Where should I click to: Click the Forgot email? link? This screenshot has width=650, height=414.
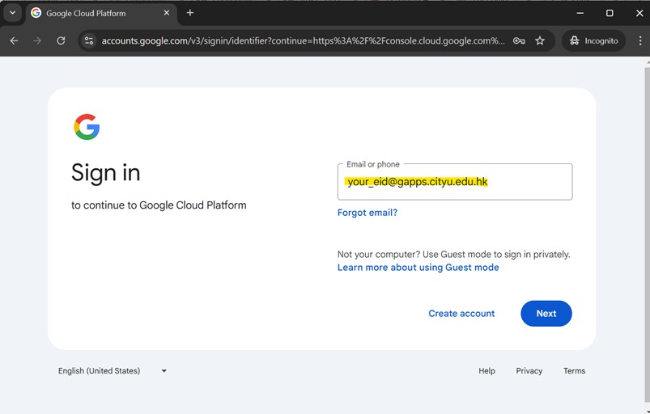367,213
